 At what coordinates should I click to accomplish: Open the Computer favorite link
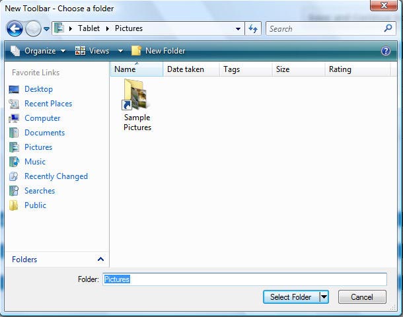point(42,118)
